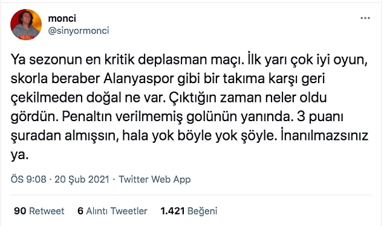Screen dimensions: 384x226
Task: Click the word Alanyaspor in the tweet
Action: (x=138, y=79)
